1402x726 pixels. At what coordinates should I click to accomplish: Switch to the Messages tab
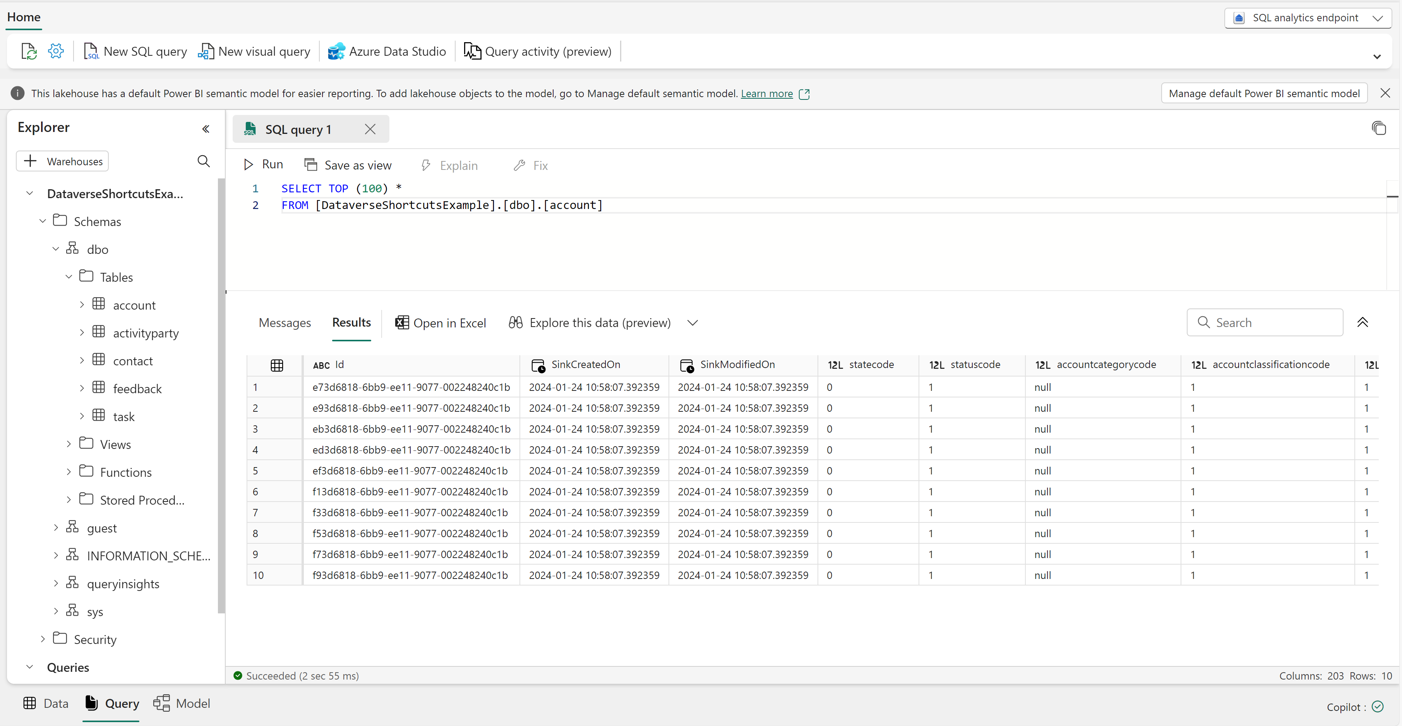point(285,323)
